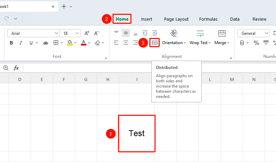Click the fx insert function button
The height and width of the screenshot is (162, 276).
click(x=16, y=68)
